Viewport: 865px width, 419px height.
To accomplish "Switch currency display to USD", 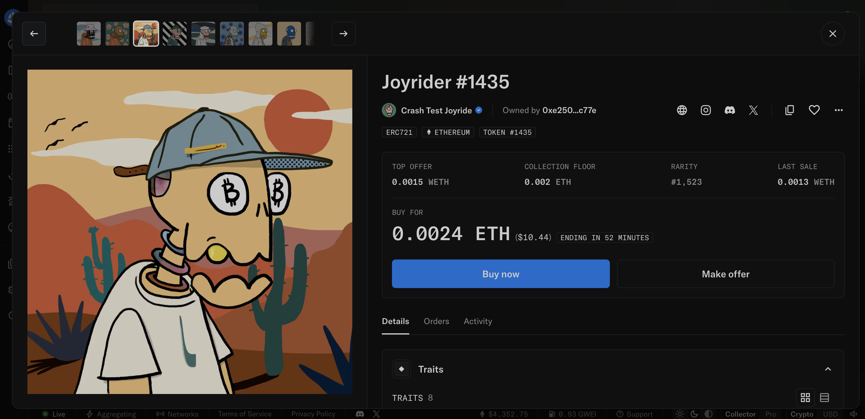I will click(x=830, y=414).
